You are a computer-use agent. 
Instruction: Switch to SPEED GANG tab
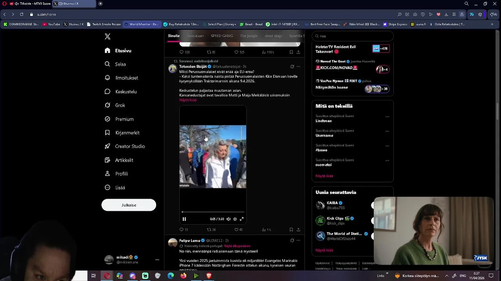tap(222, 36)
